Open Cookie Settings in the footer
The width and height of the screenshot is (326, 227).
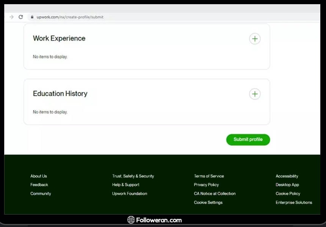208,202
